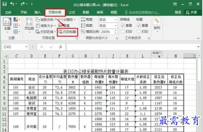Uncheck Gridlines View (查看) checkbox
The height and width of the screenshot is (132, 203).
(123, 25)
